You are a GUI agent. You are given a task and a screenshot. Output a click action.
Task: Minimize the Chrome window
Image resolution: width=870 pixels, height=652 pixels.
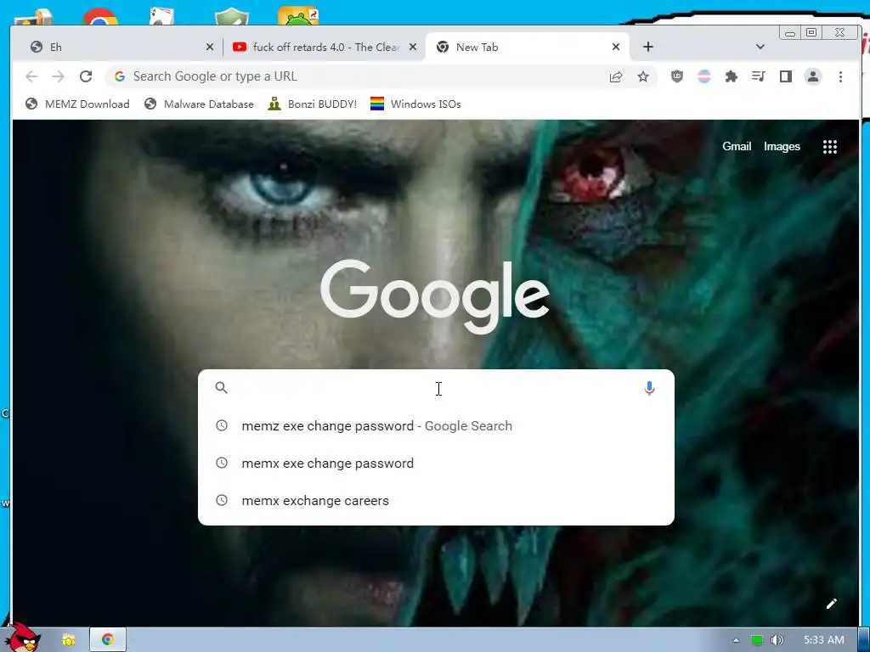pyautogui.click(x=790, y=33)
